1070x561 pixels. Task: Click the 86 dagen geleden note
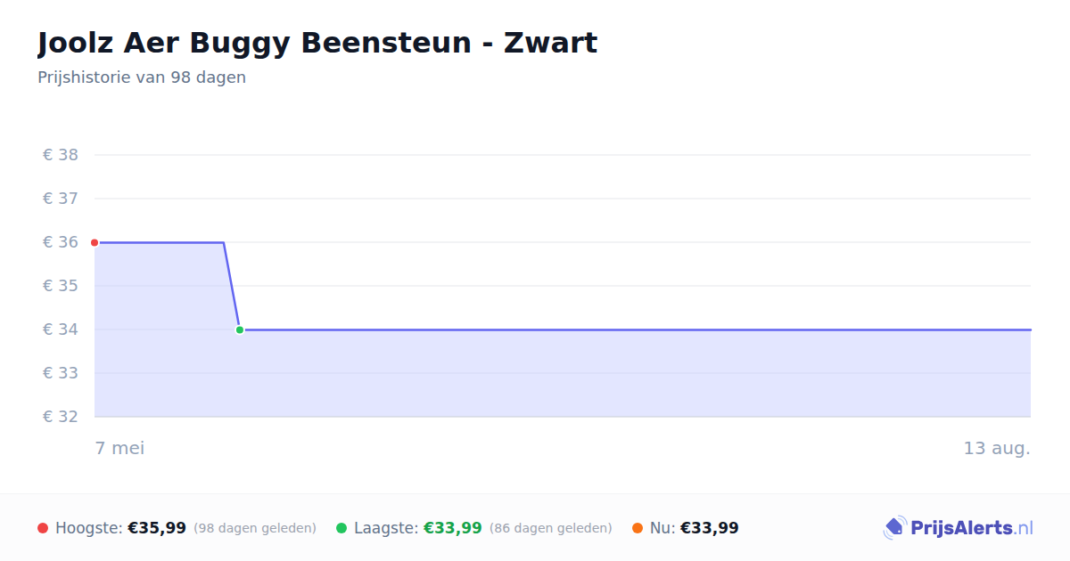point(551,528)
